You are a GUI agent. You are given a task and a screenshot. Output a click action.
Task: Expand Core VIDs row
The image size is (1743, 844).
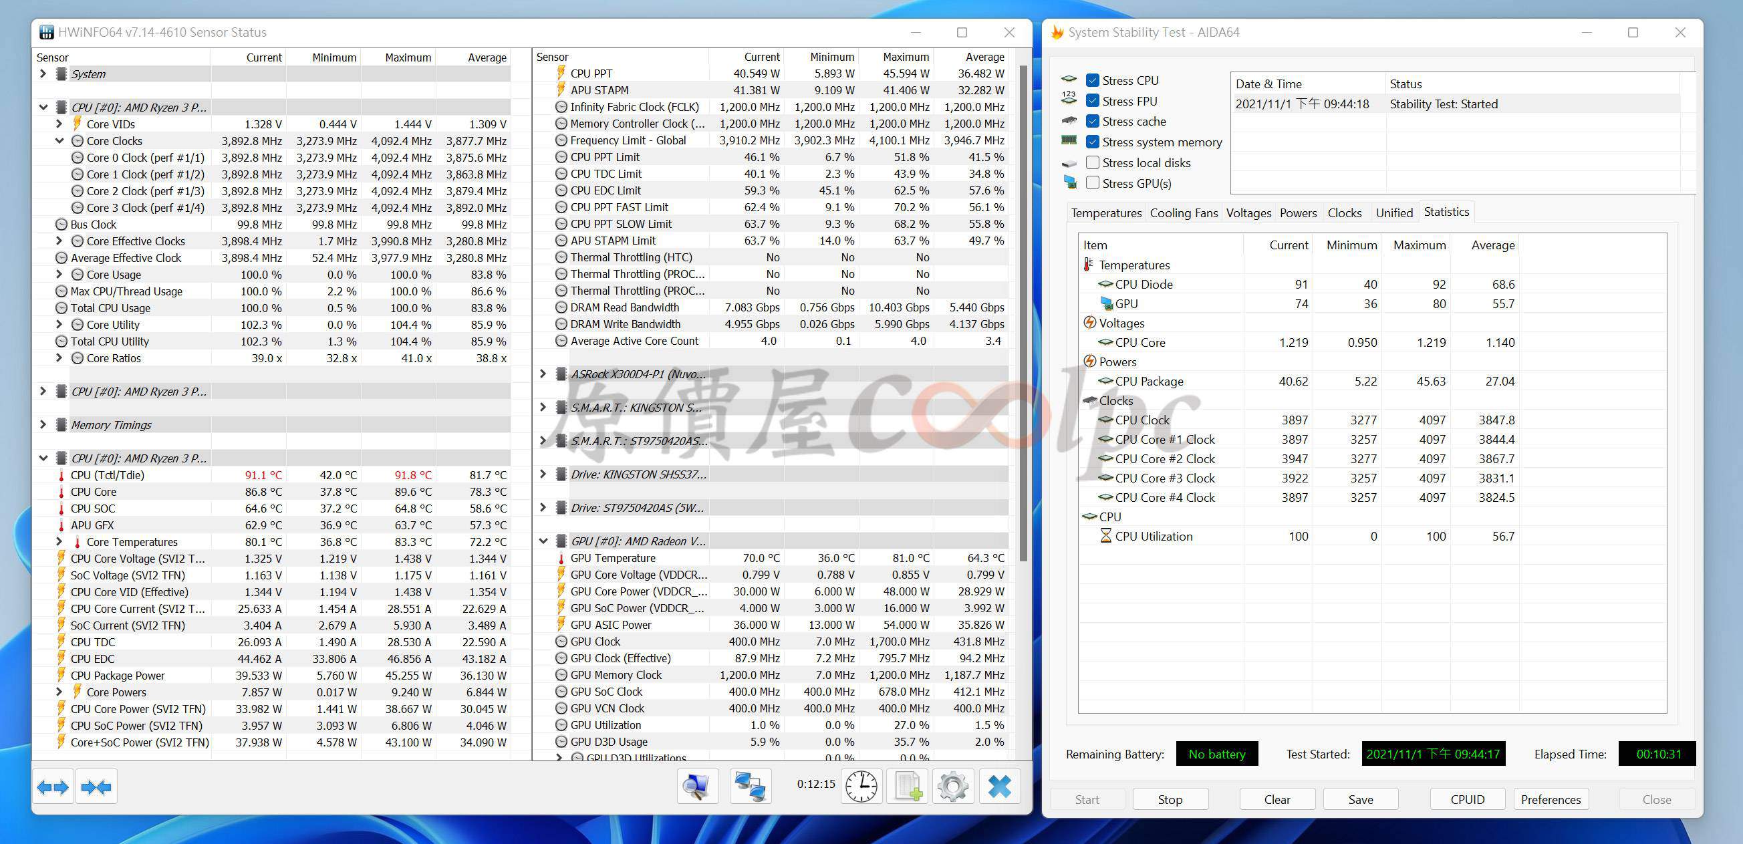point(59,124)
